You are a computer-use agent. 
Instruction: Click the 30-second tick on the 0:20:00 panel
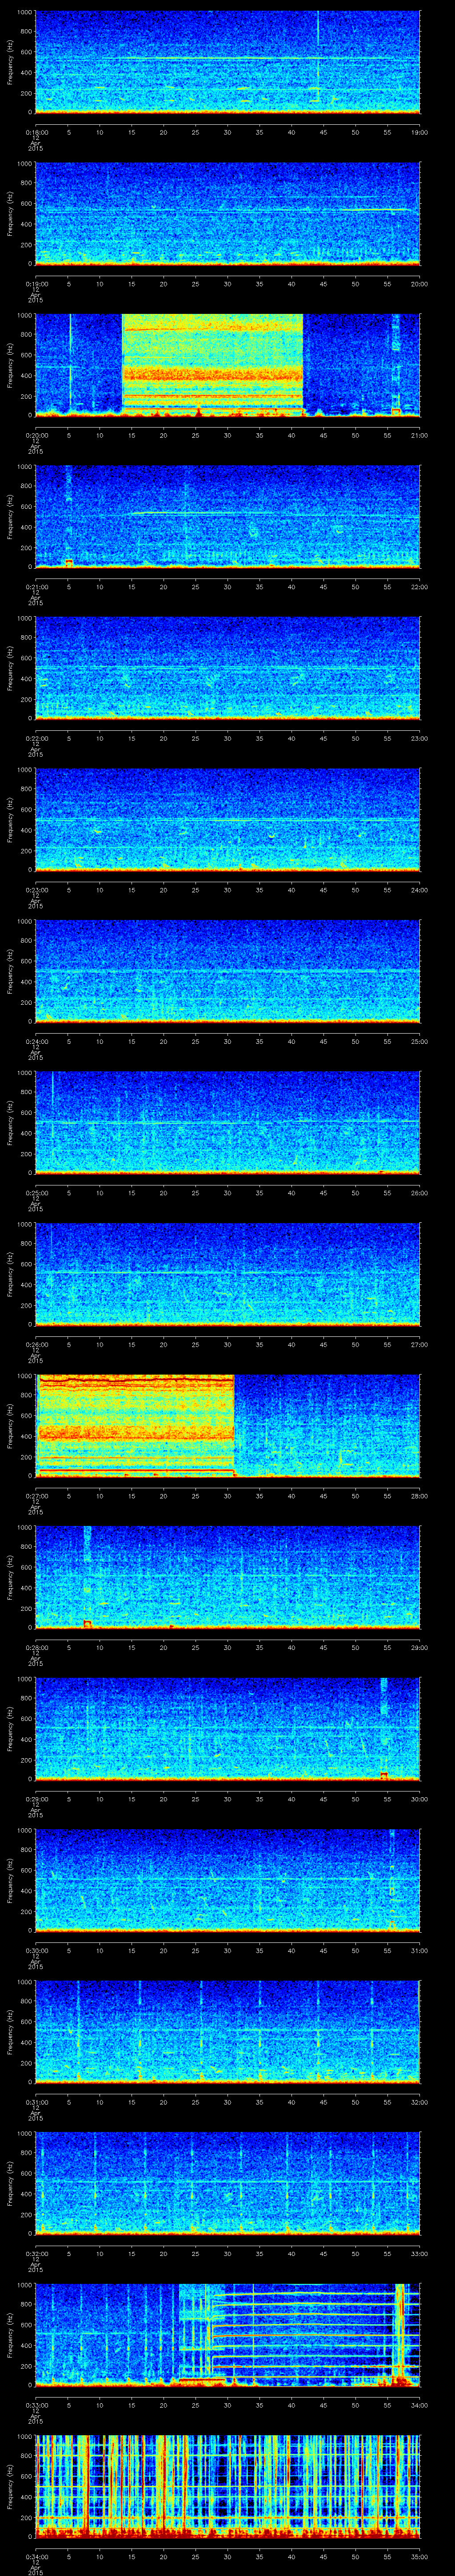[227, 435]
